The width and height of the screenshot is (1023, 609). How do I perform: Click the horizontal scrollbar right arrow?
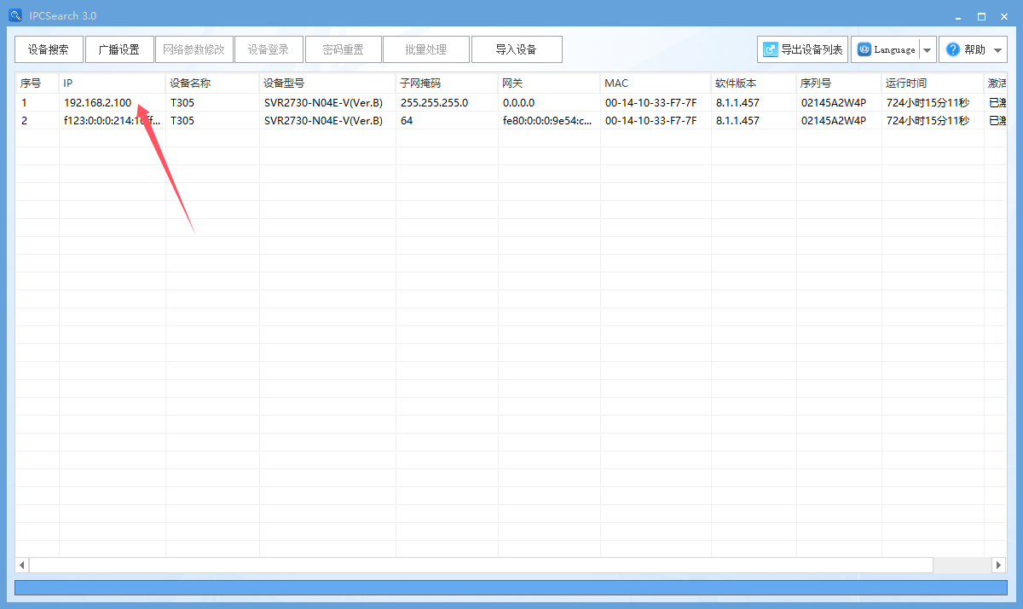click(x=999, y=566)
